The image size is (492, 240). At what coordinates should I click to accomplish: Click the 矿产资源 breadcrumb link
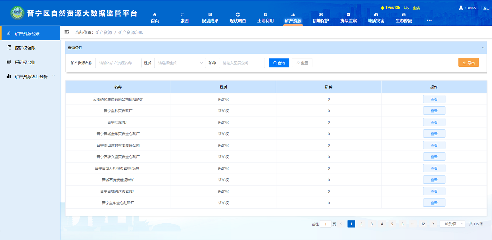pos(104,32)
